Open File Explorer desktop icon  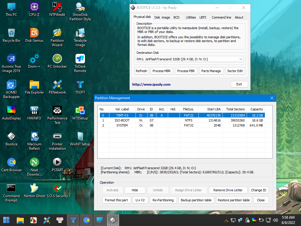(34, 87)
